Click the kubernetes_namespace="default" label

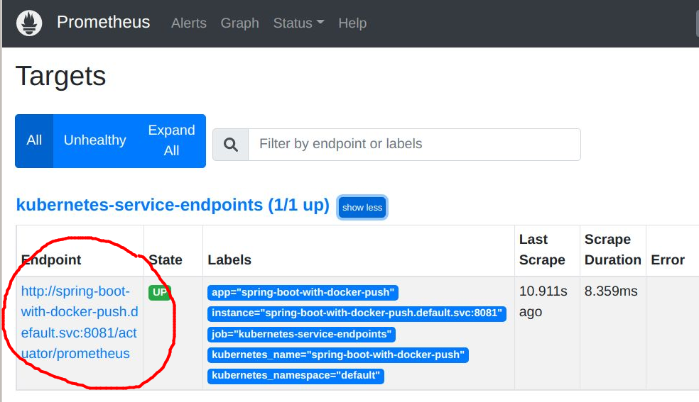pyautogui.click(x=296, y=376)
